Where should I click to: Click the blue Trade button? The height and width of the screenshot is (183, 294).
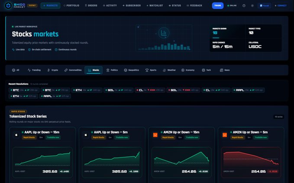point(218,6)
